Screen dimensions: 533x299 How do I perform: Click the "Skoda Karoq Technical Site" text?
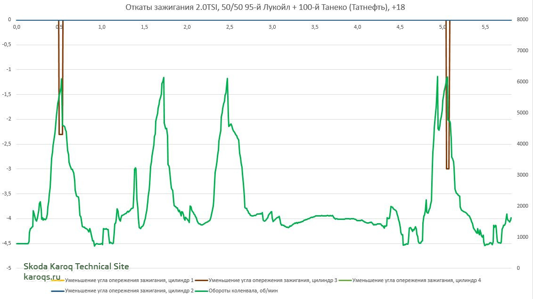coord(76,267)
